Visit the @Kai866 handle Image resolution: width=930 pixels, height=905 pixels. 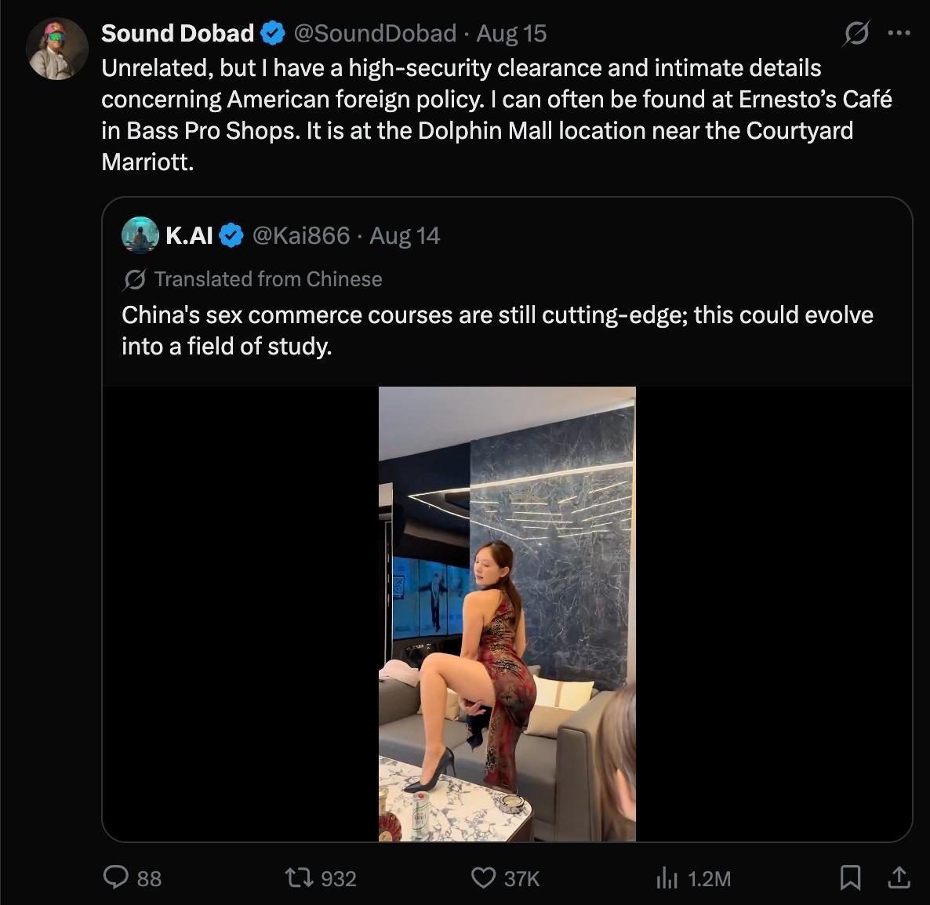300,235
